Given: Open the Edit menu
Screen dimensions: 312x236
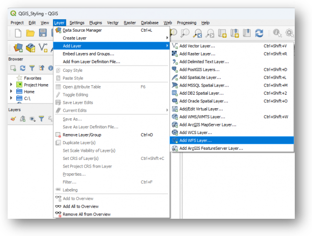Looking at the screenshot, I should tap(32, 22).
